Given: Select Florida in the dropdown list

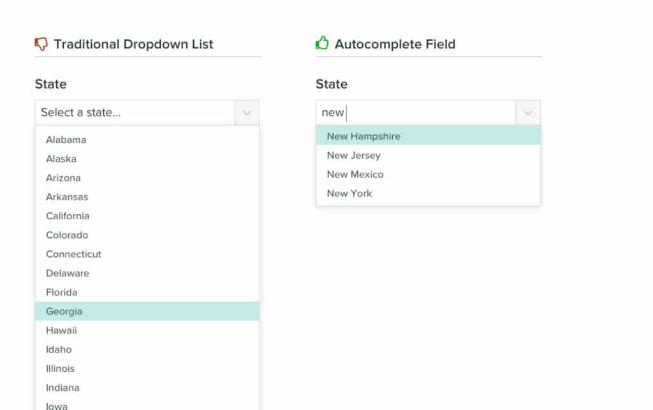Looking at the screenshot, I should [x=61, y=292].
